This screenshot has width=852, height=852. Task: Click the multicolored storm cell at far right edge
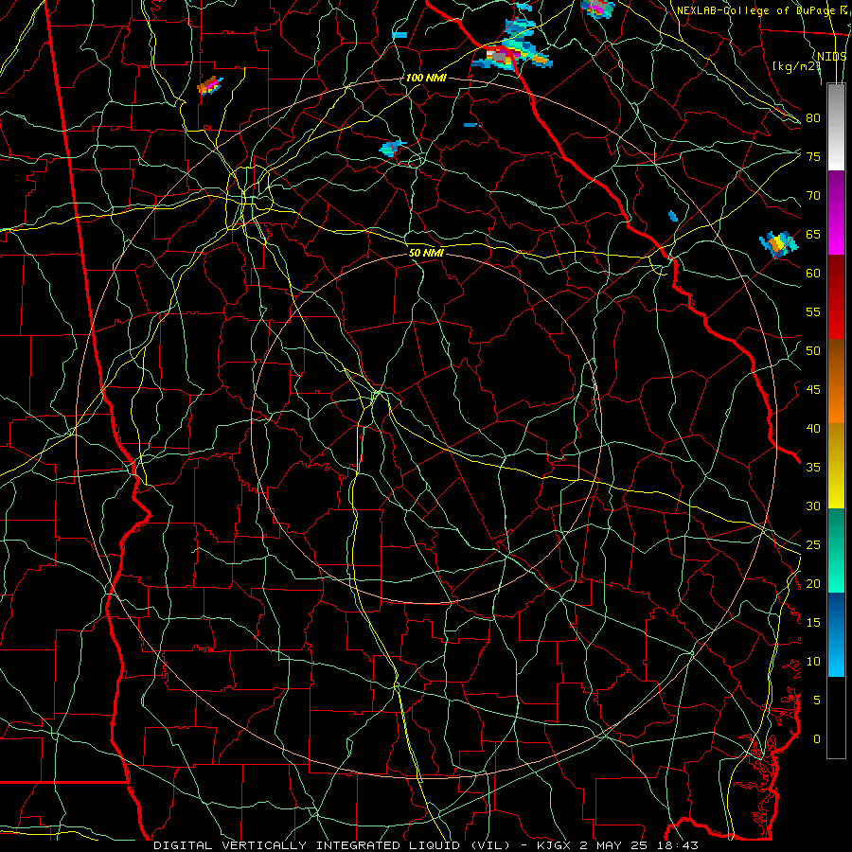tap(779, 244)
